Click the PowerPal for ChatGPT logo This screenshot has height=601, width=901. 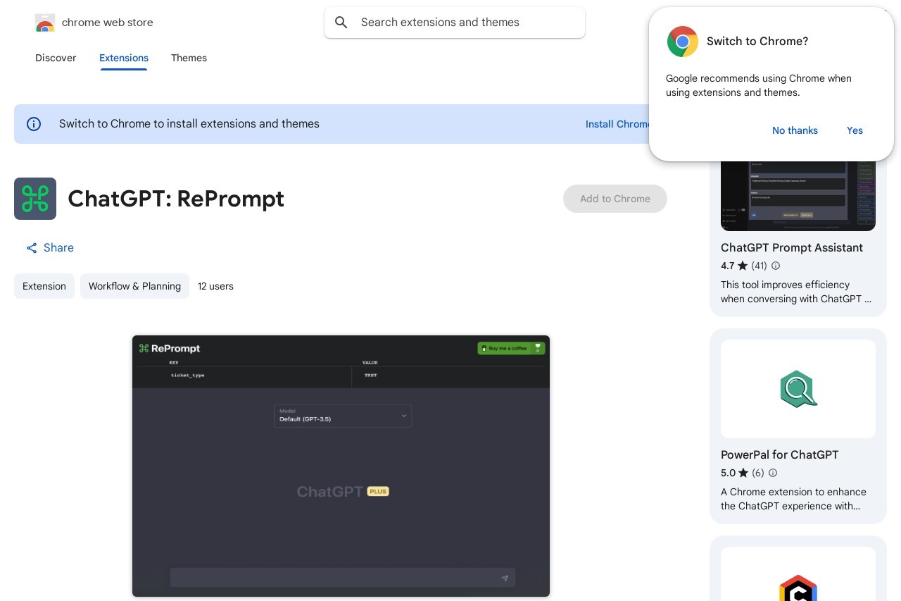pos(798,389)
